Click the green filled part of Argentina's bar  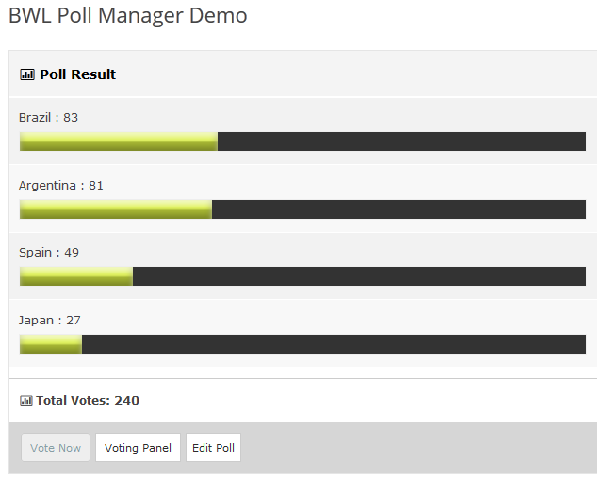tap(116, 209)
